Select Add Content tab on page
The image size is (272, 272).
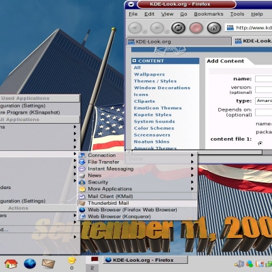click(226, 61)
